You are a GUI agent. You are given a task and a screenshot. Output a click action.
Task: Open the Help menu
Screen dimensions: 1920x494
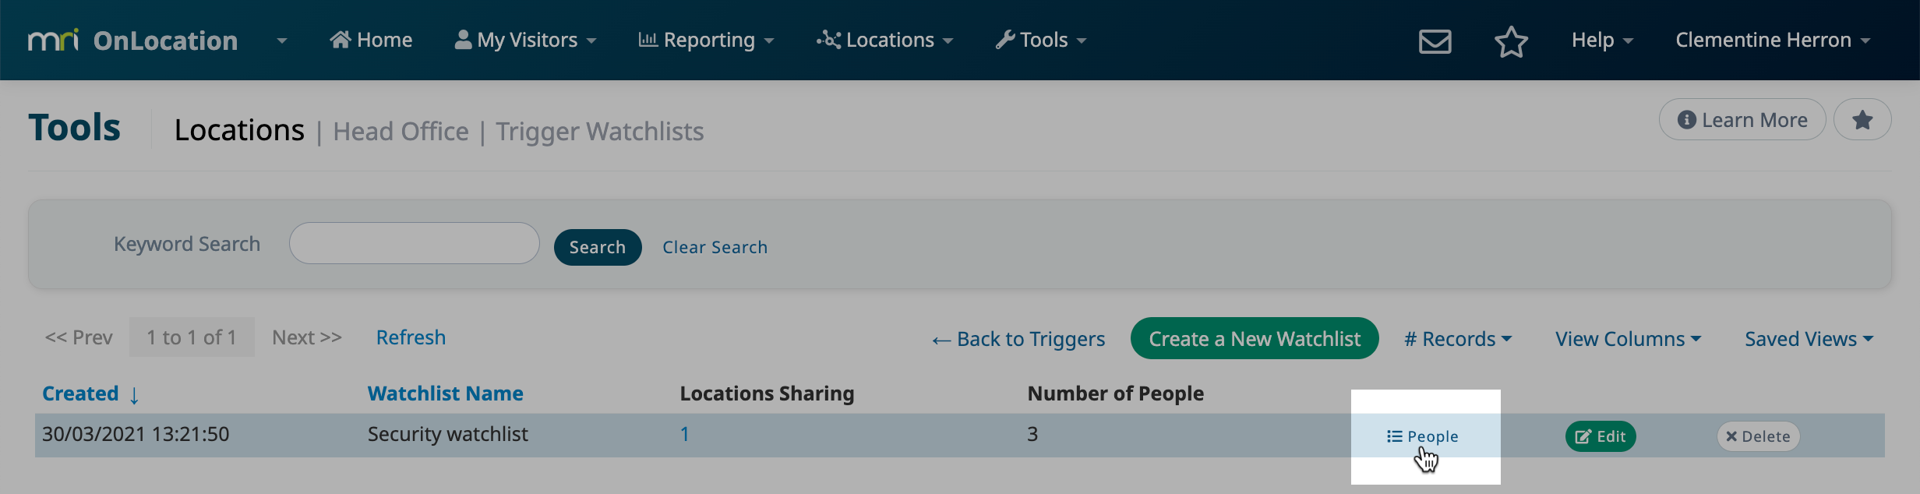pyautogui.click(x=1602, y=40)
